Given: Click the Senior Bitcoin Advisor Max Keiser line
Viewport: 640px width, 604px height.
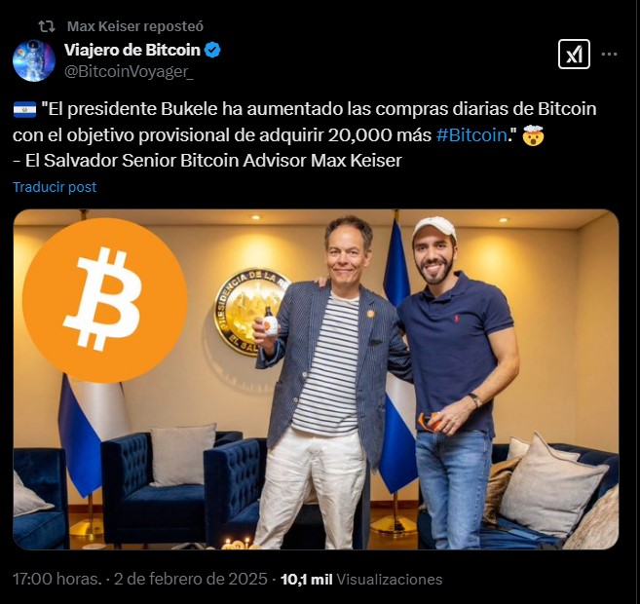Looking at the screenshot, I should 207,161.
